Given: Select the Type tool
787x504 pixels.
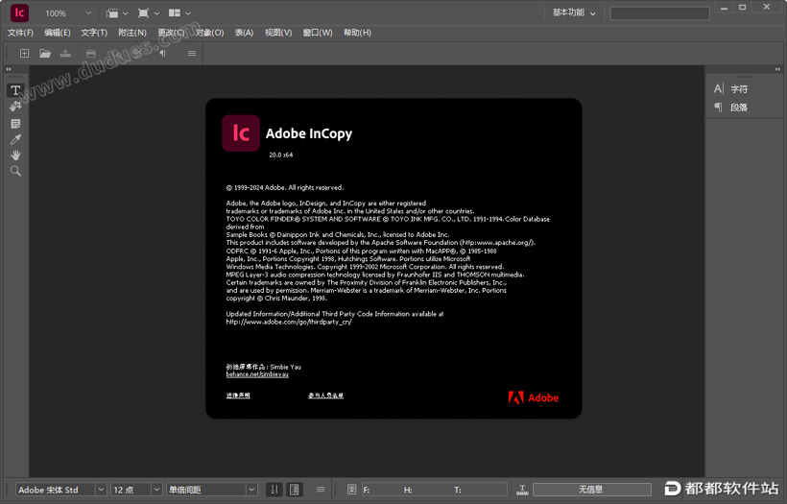Looking at the screenshot, I should [x=15, y=90].
